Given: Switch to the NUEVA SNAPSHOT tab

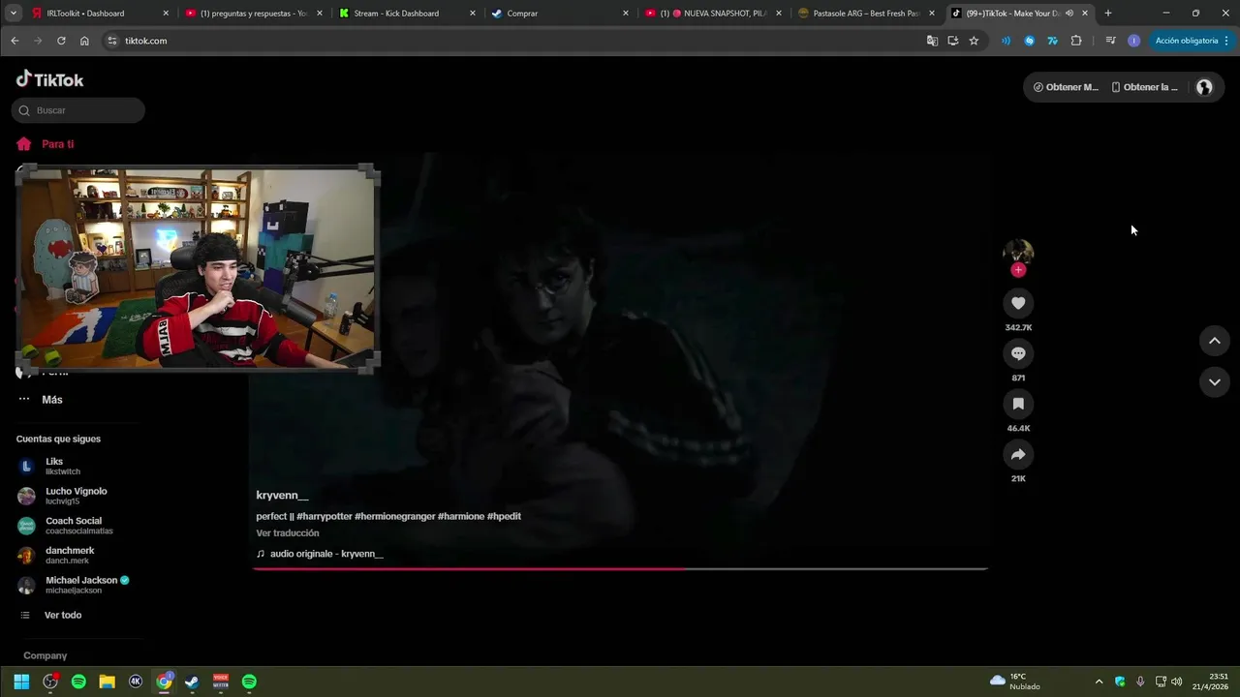Looking at the screenshot, I should 711,14.
